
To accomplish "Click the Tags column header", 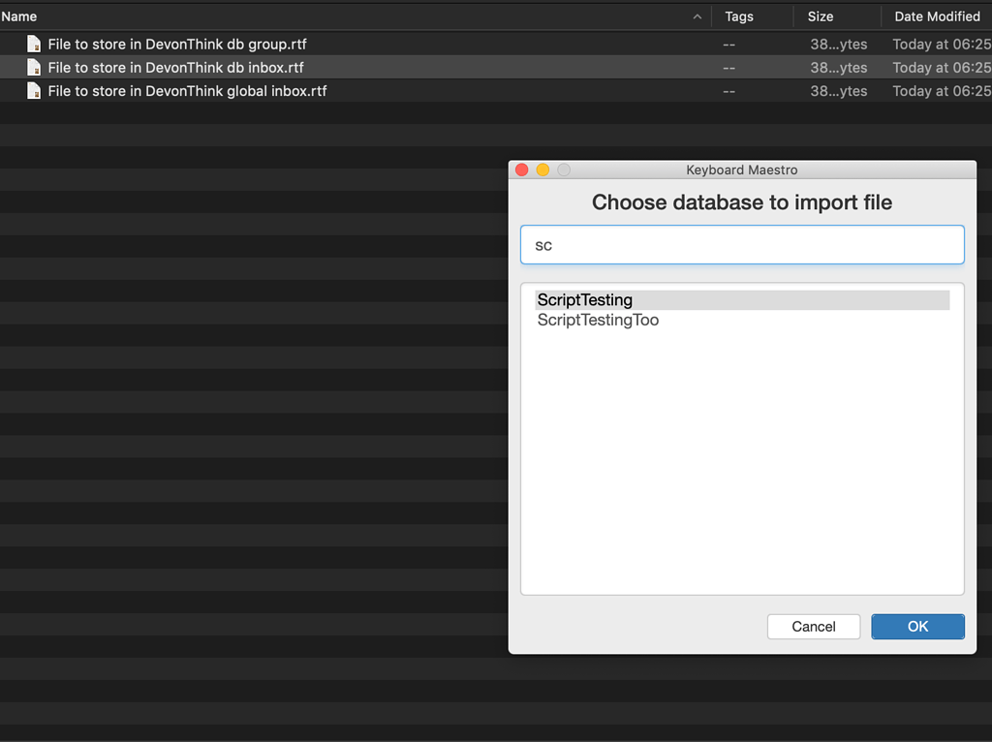I will point(739,16).
